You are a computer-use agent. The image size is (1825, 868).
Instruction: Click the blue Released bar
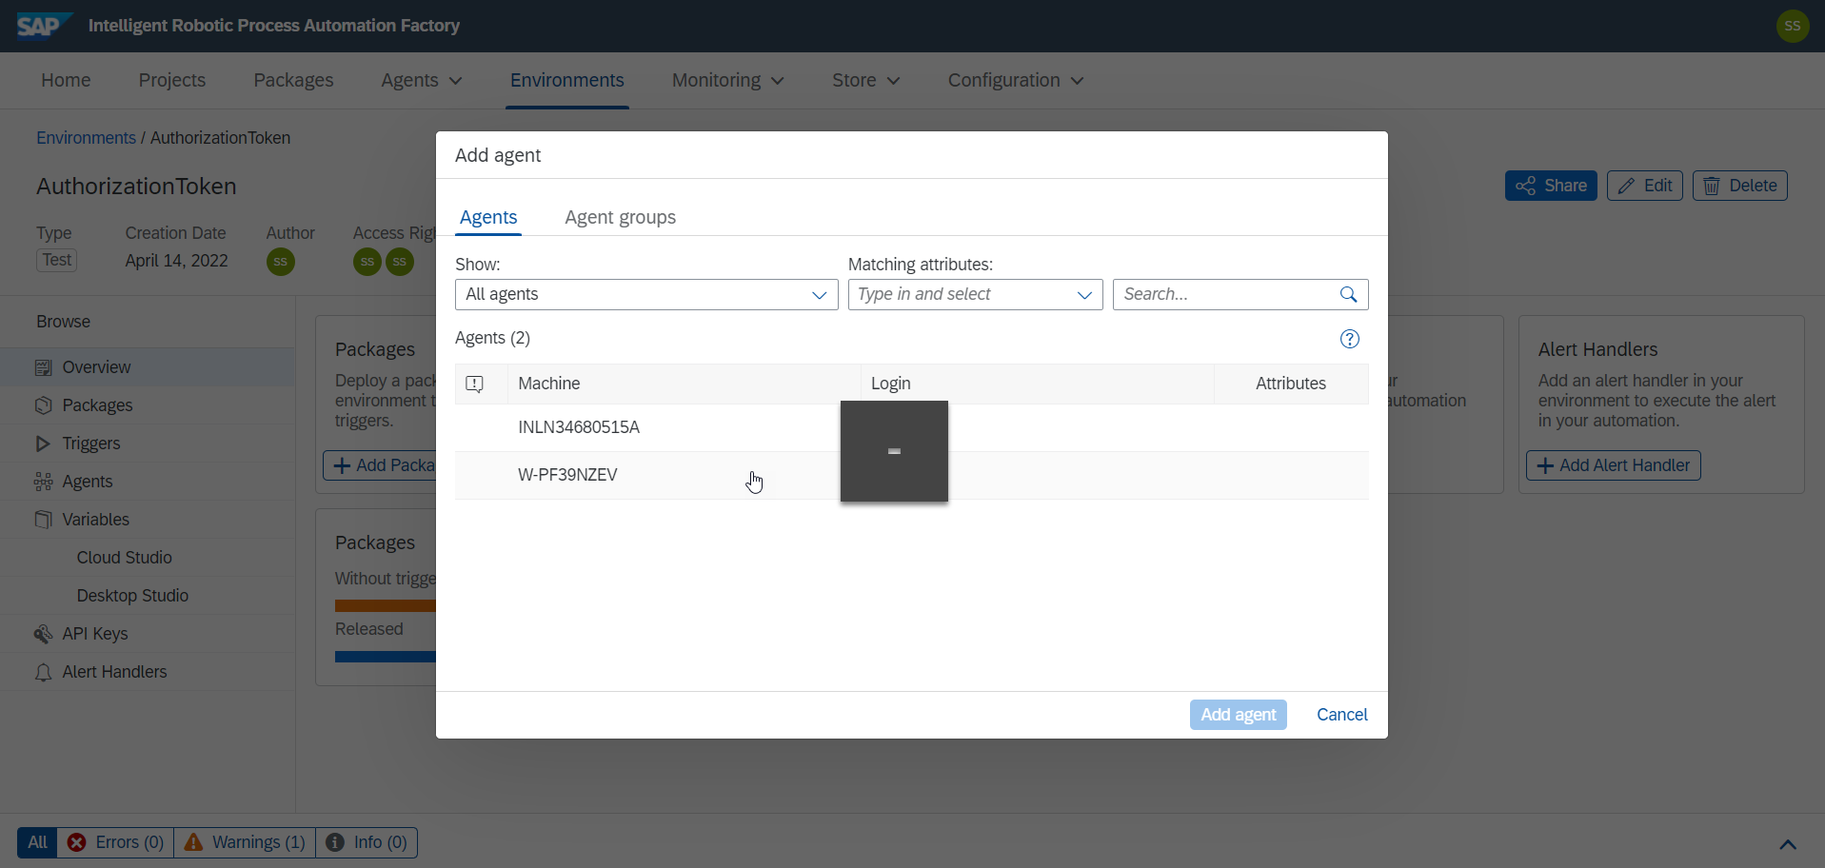pyautogui.click(x=386, y=656)
